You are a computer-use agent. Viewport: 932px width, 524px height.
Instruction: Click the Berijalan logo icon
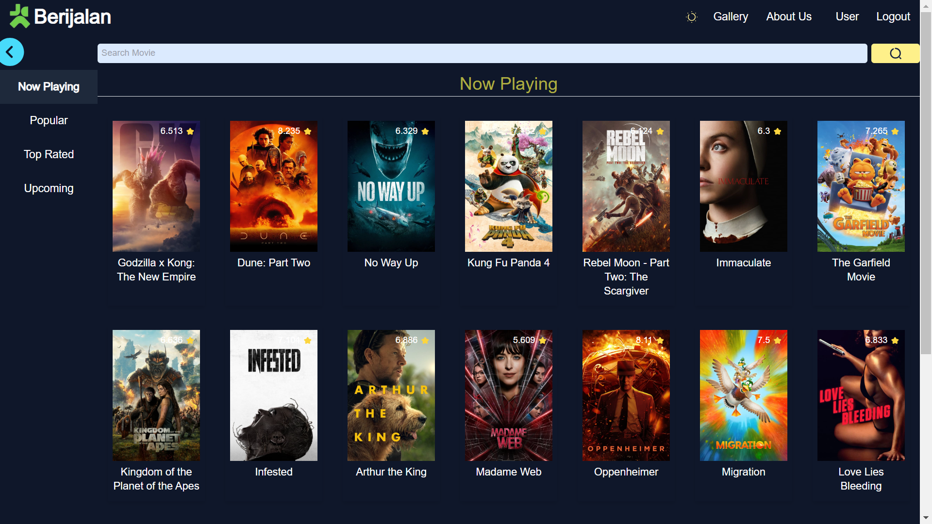(19, 16)
